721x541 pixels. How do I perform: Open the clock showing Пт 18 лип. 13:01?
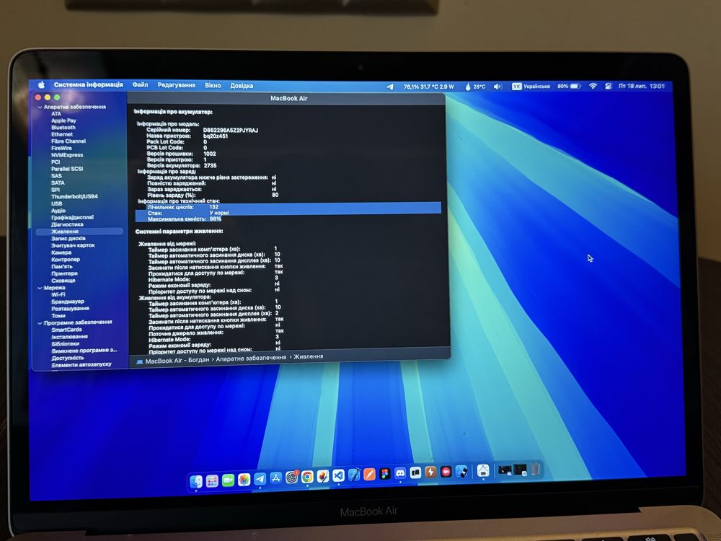point(642,86)
